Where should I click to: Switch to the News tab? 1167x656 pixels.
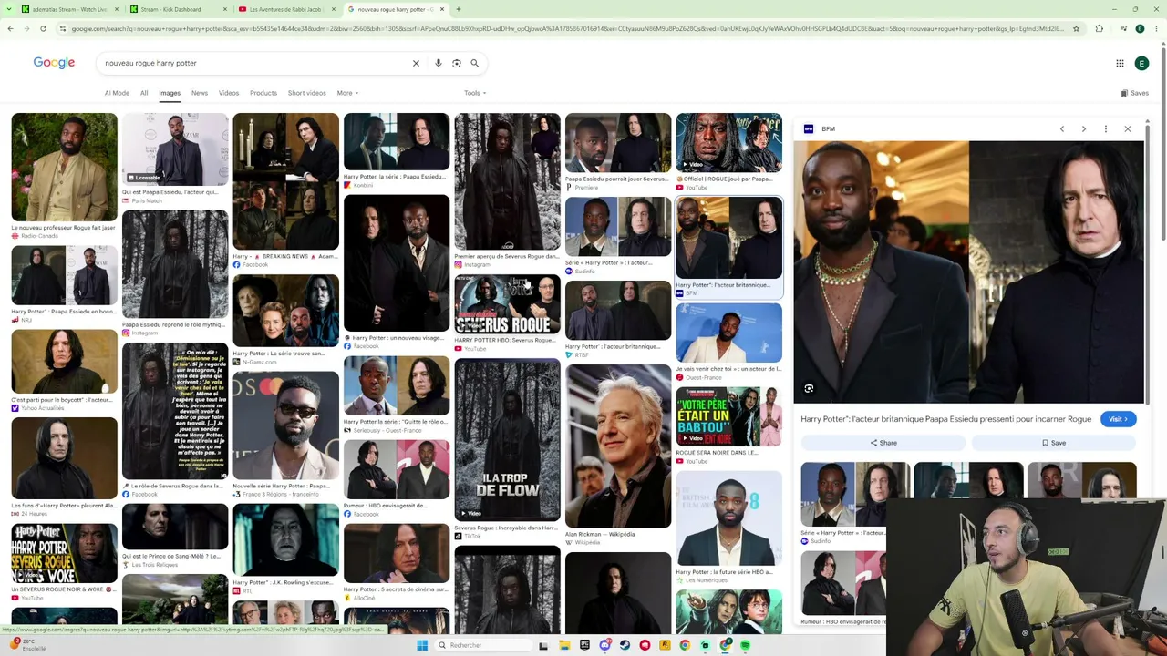pyautogui.click(x=200, y=93)
